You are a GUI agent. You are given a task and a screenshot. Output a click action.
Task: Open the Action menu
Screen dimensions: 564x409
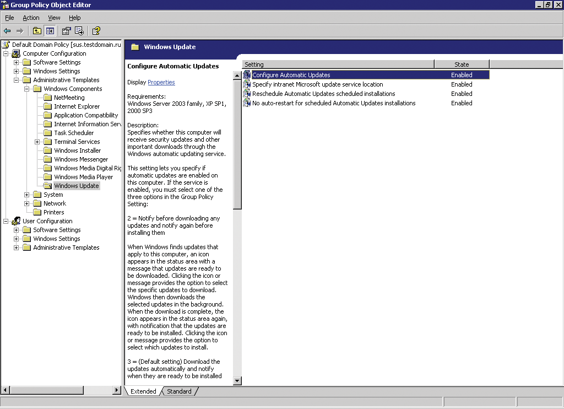pos(31,18)
